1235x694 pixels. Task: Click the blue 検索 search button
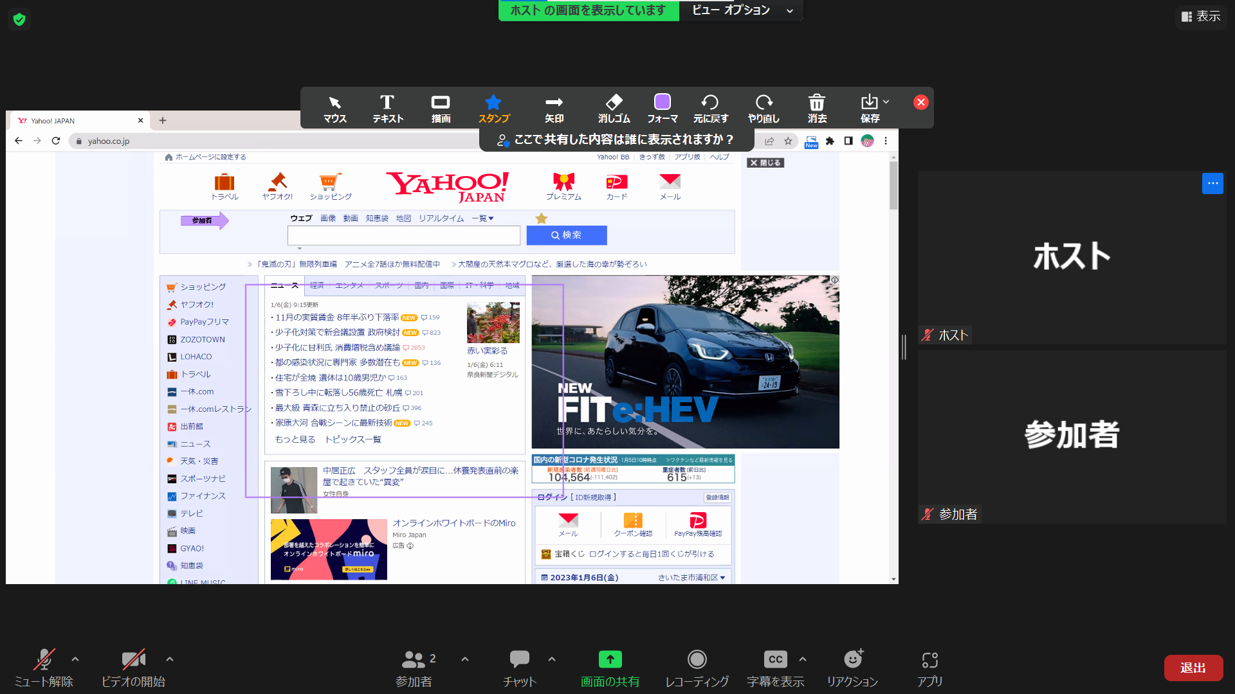[566, 235]
